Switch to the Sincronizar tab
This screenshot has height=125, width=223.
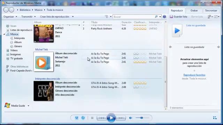point(211,10)
